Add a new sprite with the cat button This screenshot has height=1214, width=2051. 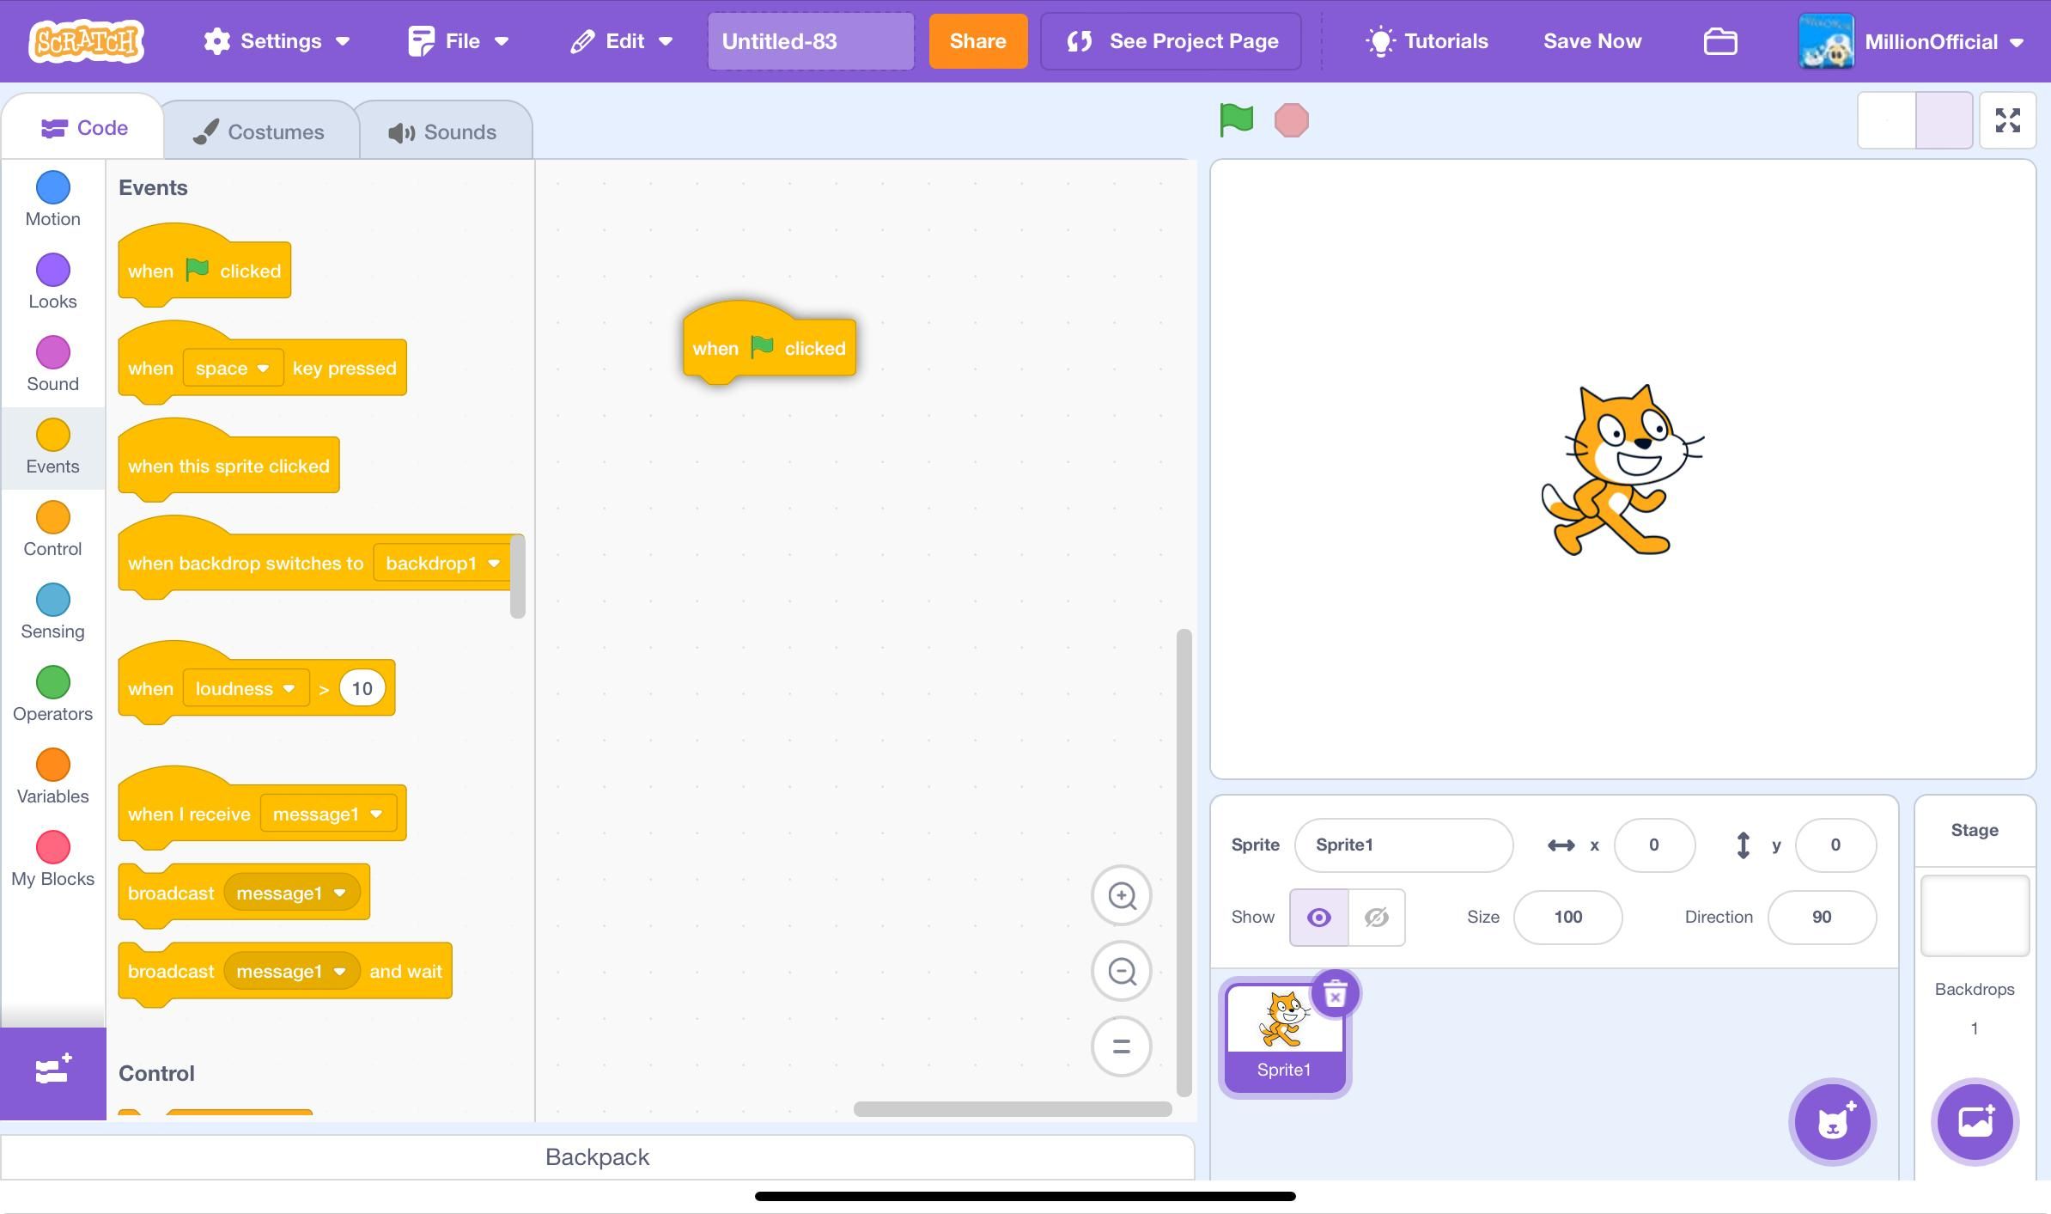pyautogui.click(x=1833, y=1122)
